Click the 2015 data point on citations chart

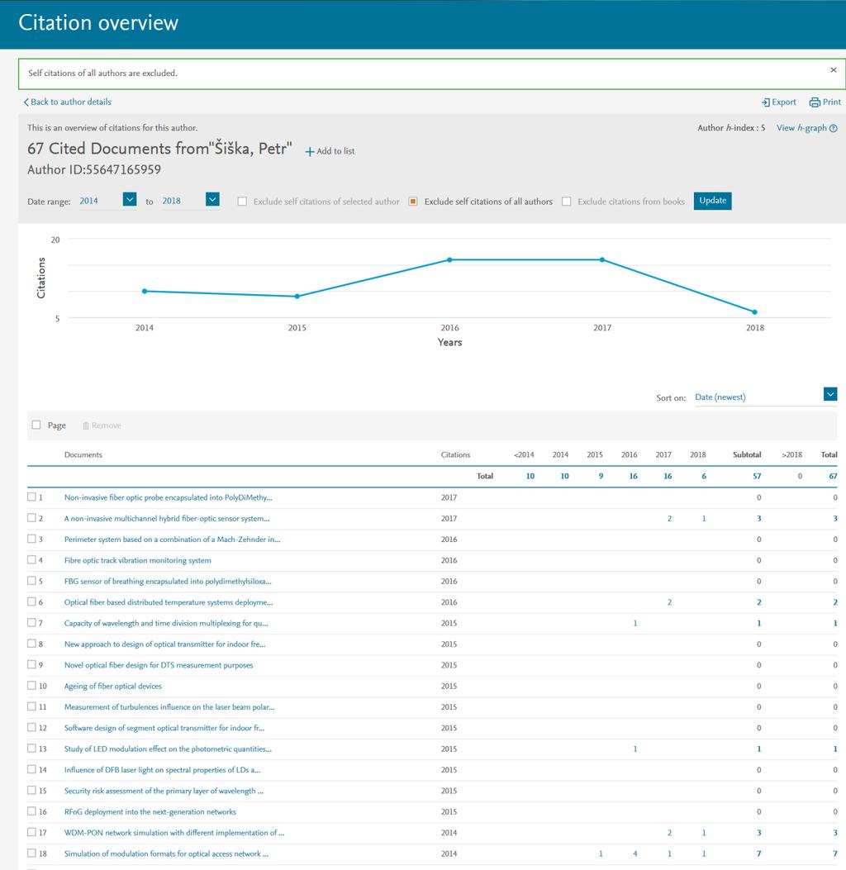(297, 297)
